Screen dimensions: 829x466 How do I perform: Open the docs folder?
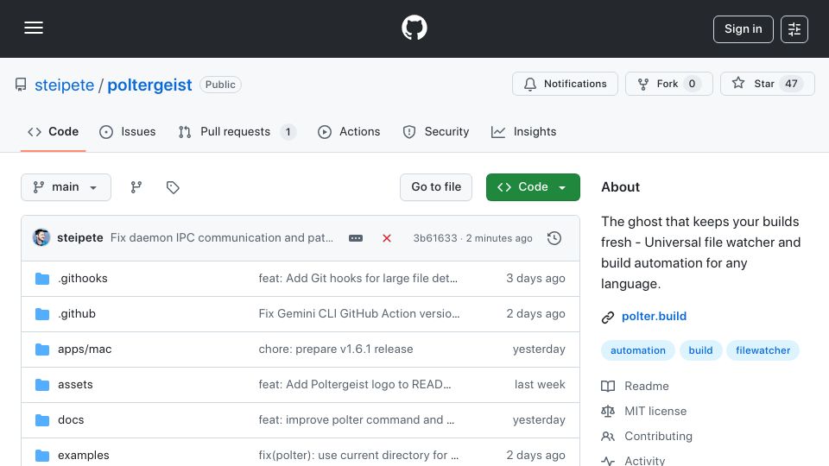pos(71,420)
